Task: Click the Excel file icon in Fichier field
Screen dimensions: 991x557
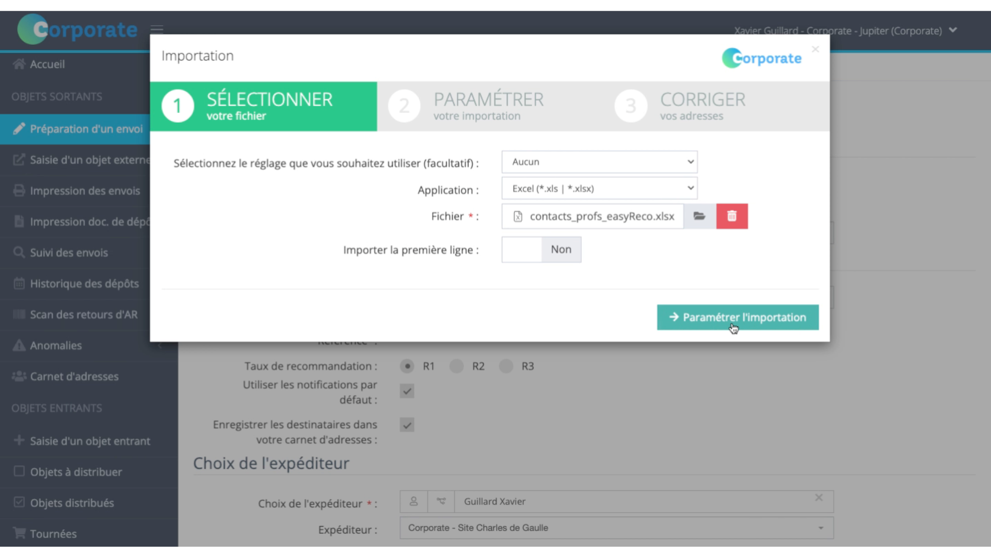Action: [x=518, y=217]
